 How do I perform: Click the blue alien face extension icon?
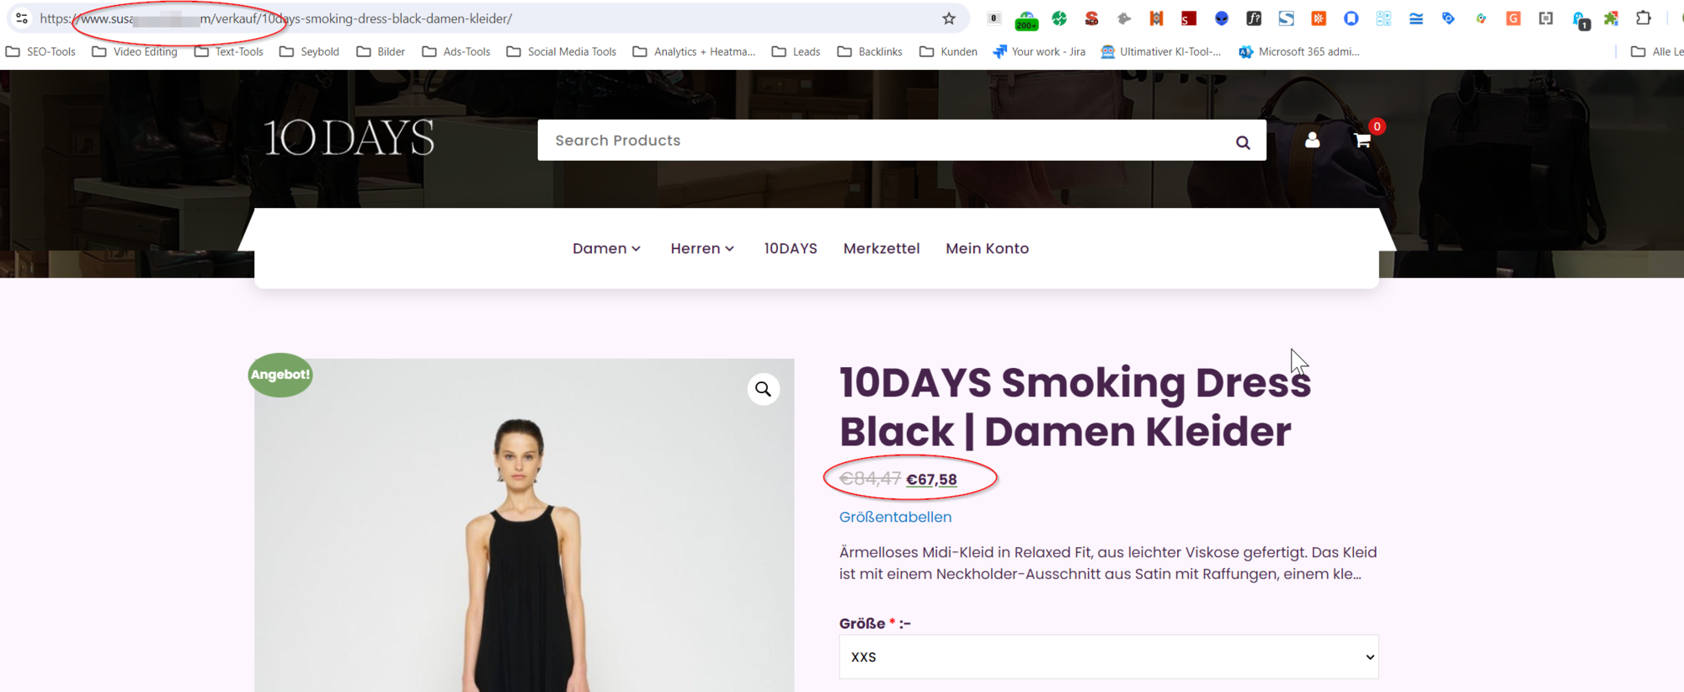tap(1222, 19)
